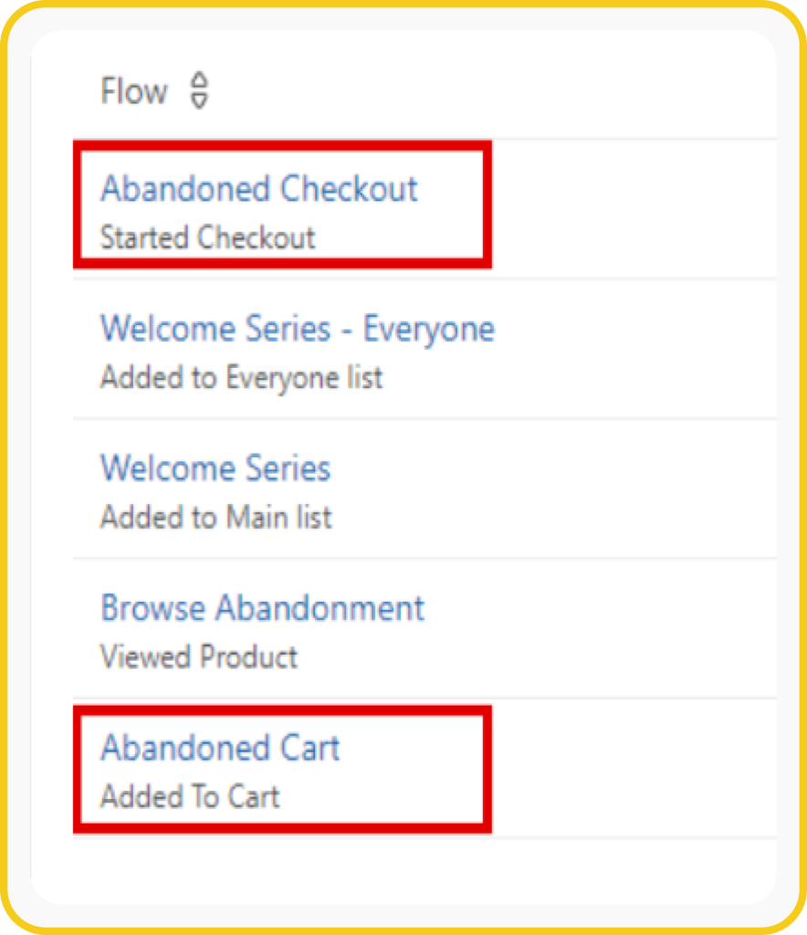Image resolution: width=807 pixels, height=935 pixels.
Task: Click the Added to Main list text
Action: click(x=215, y=518)
